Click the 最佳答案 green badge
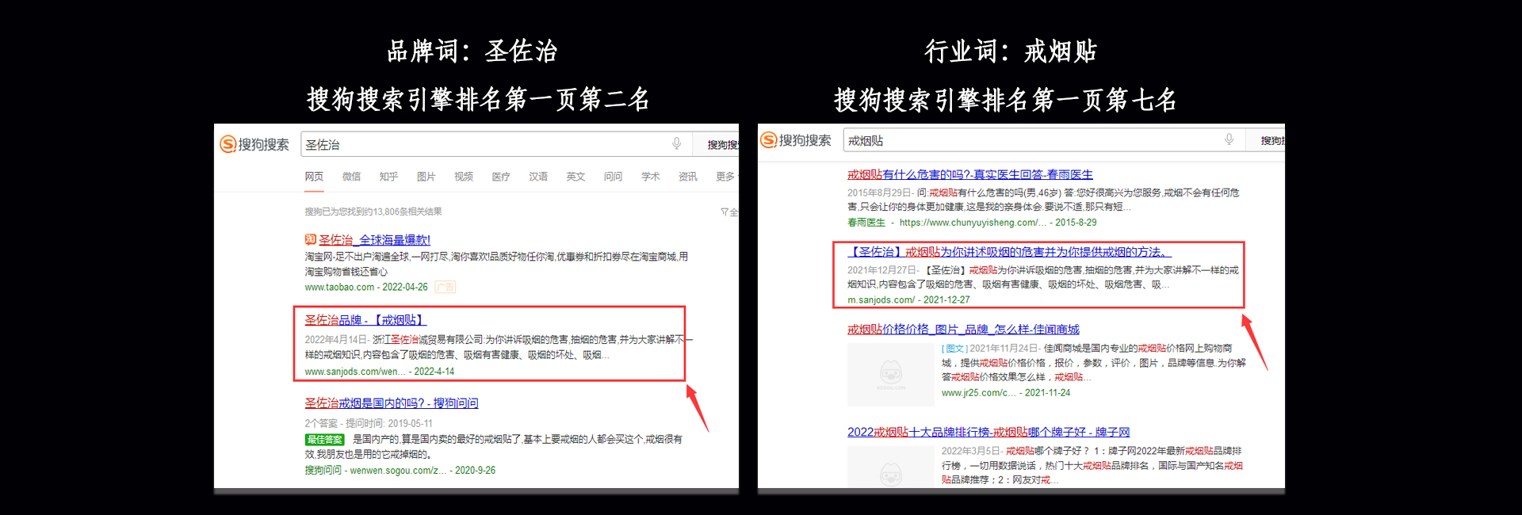 [x=325, y=439]
